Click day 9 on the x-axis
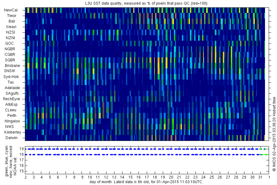Screen dimensions: 277x185 tap(82, 177)
